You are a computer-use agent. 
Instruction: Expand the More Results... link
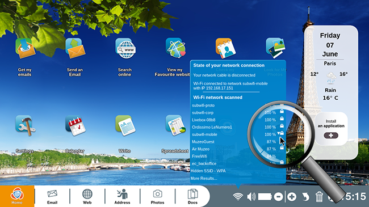click(204, 178)
